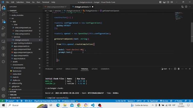Open the Selection menu

click(x=20, y=2)
